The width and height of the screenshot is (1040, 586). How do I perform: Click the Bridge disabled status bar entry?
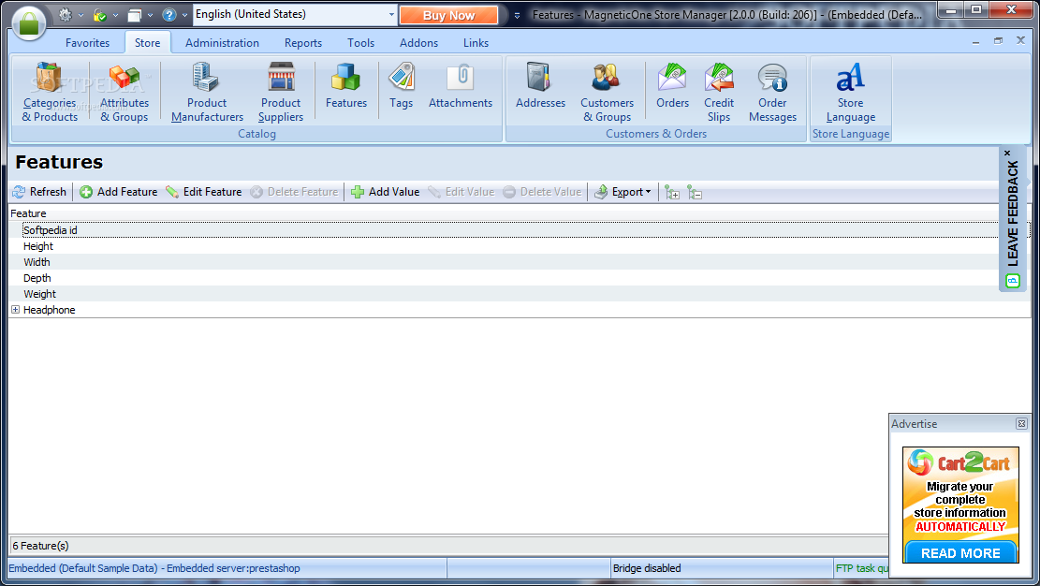(x=647, y=568)
